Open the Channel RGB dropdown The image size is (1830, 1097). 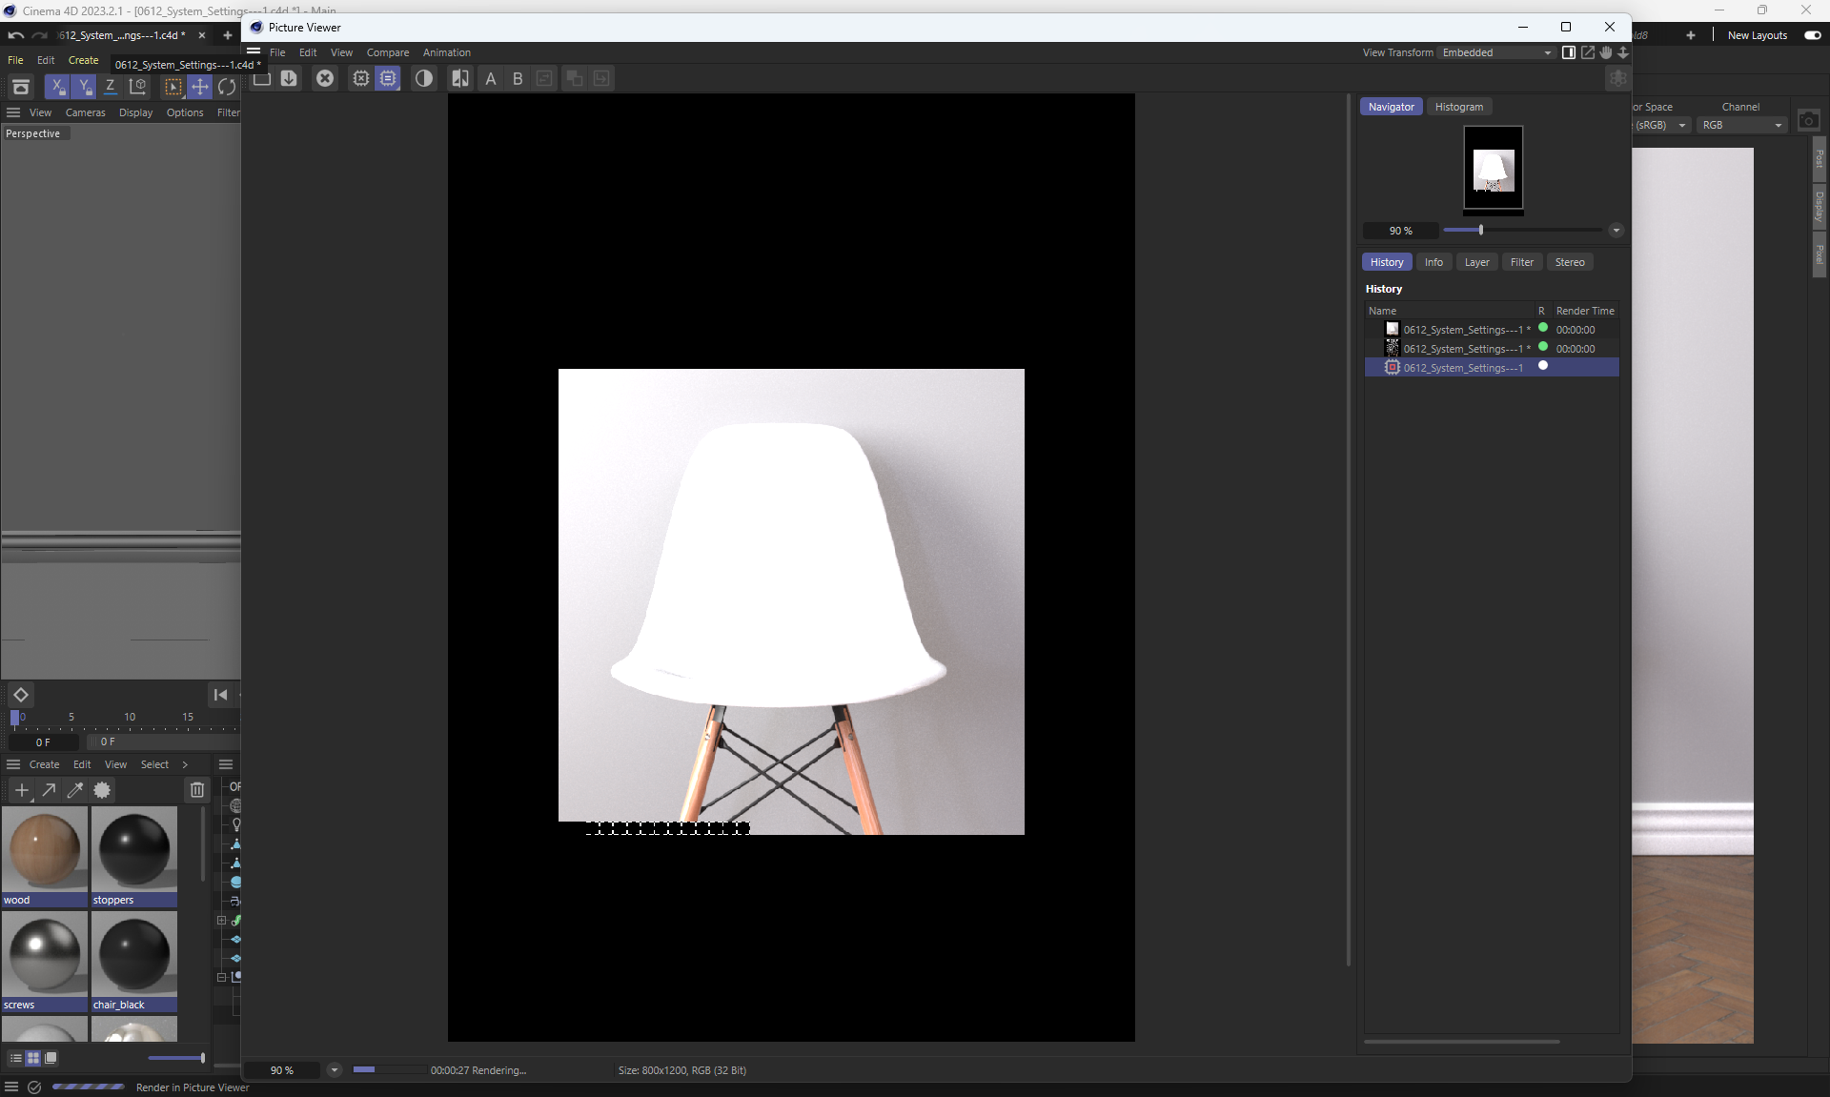[1741, 126]
